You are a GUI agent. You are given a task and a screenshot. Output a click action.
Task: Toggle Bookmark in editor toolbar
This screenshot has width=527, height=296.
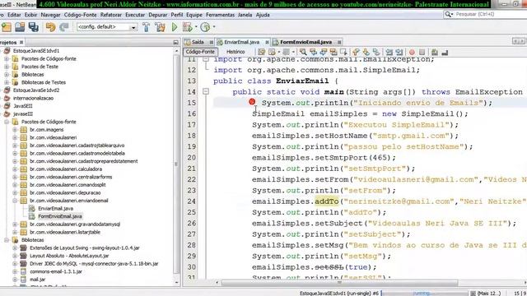pyautogui.click(x=376, y=52)
